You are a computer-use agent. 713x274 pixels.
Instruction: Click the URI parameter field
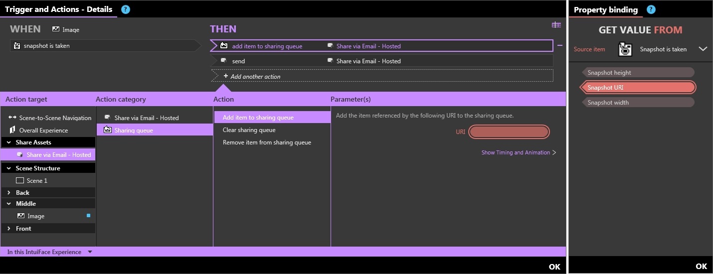pos(509,132)
